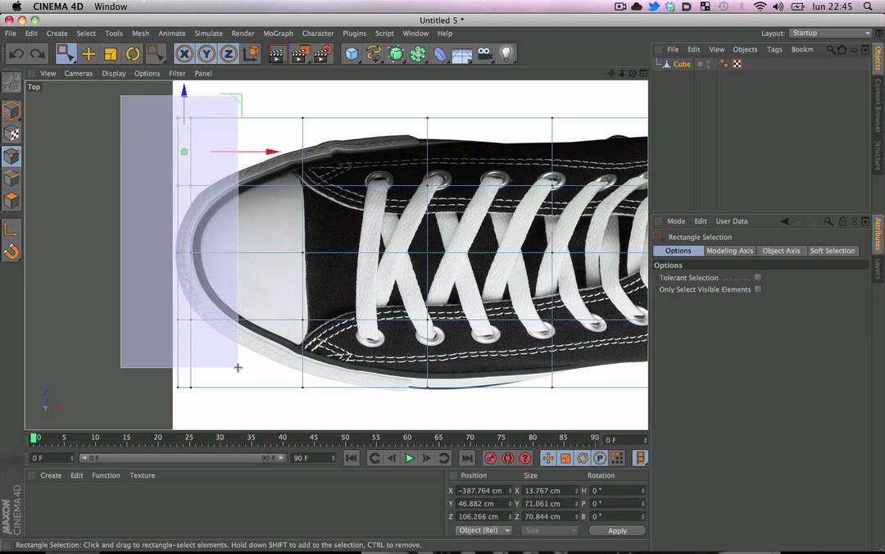Open the Object (Rel) dropdown

[483, 530]
